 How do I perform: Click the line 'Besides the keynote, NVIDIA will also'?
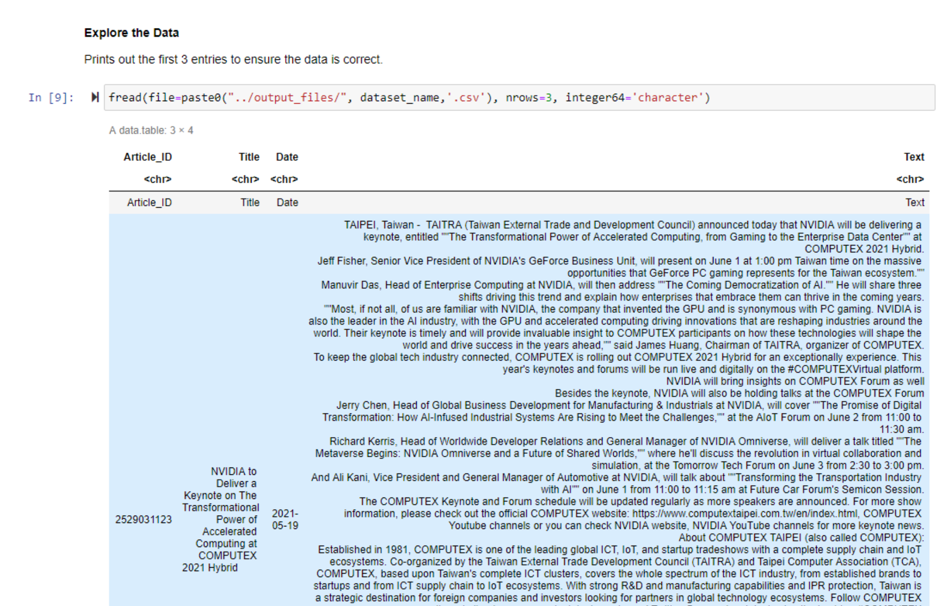click(x=740, y=393)
